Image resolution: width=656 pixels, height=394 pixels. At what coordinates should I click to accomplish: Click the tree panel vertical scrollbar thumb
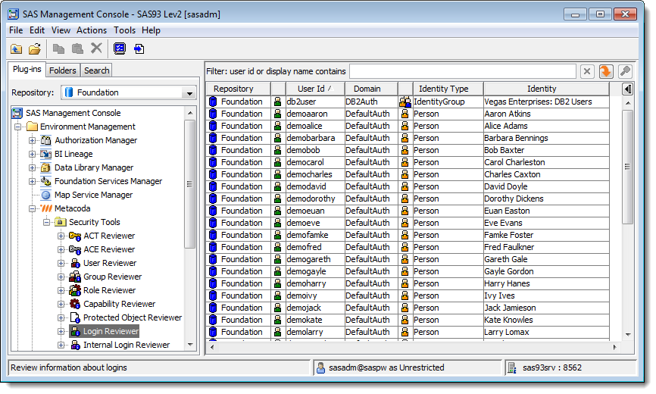(189, 183)
